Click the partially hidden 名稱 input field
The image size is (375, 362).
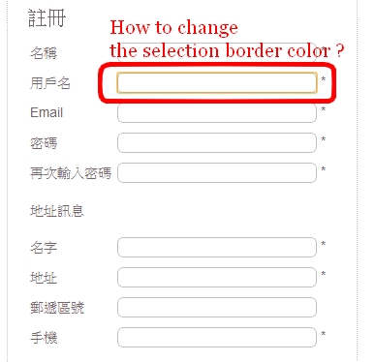coord(217,52)
